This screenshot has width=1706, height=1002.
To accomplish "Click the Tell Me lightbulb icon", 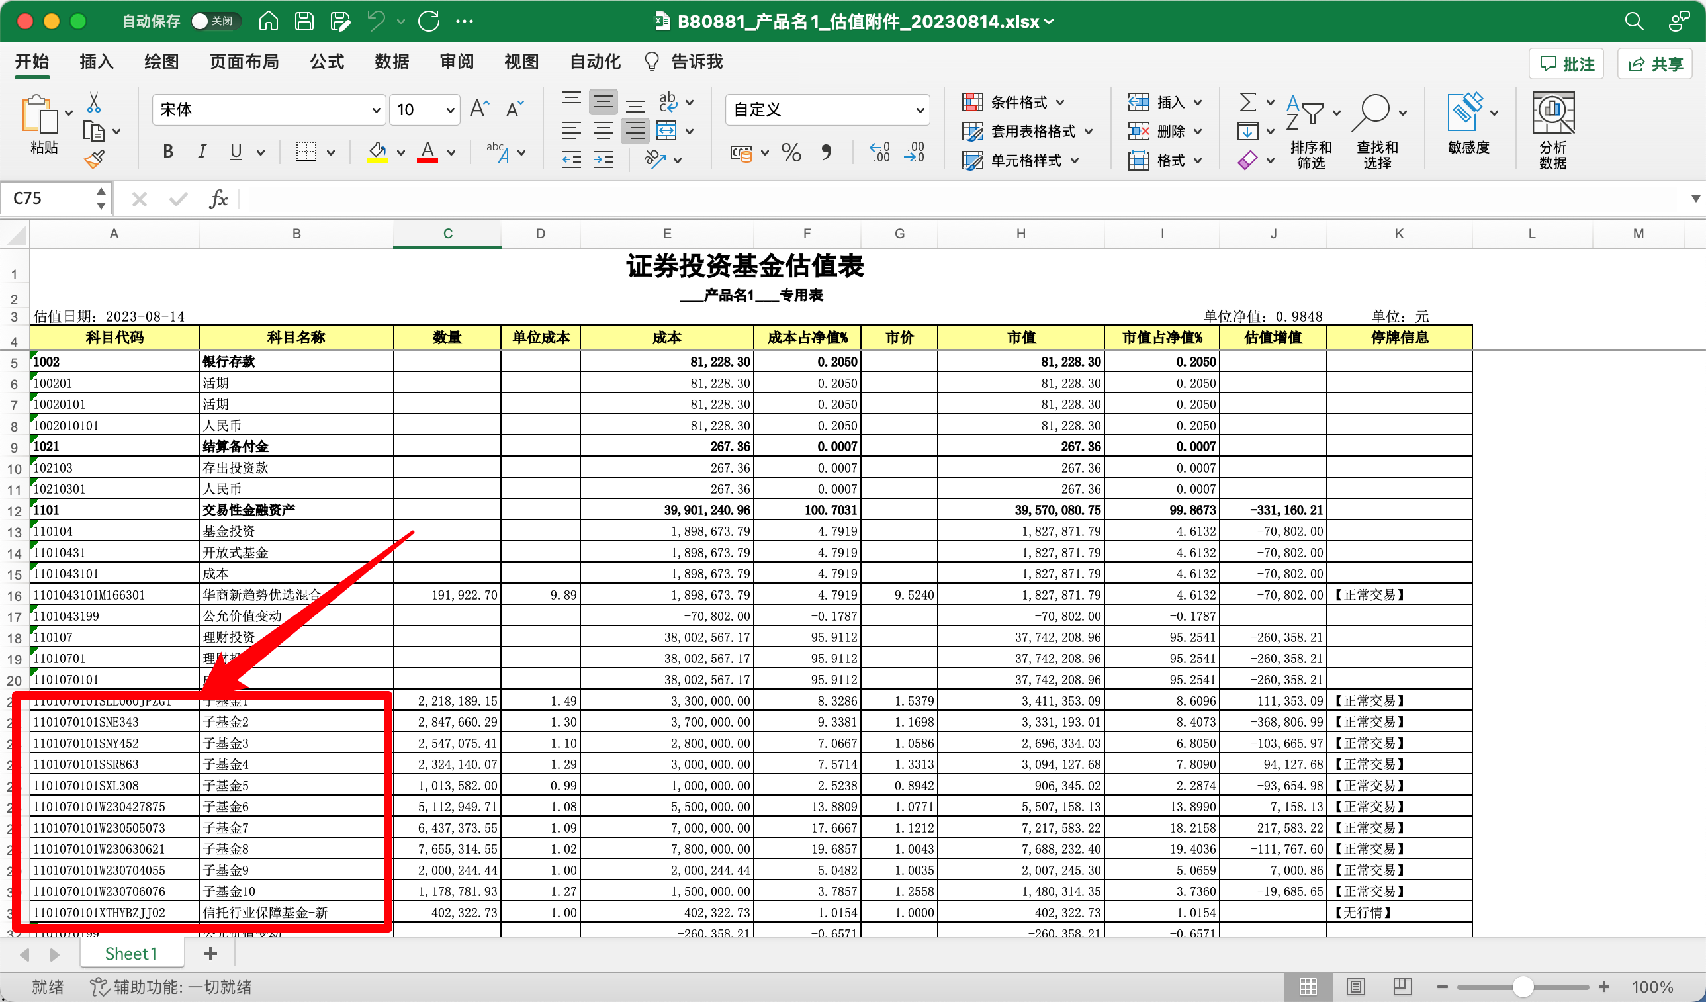I will tap(651, 62).
